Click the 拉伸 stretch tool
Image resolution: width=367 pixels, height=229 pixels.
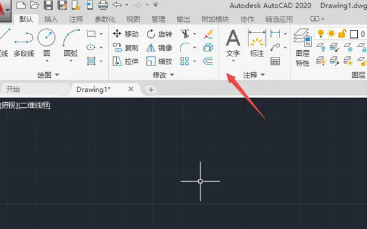125,61
